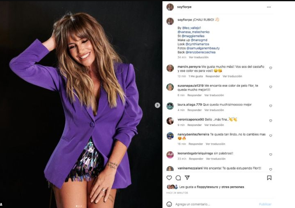295x208 pixels.
Task: Share the post via paper plane icon
Action: click(x=187, y=178)
